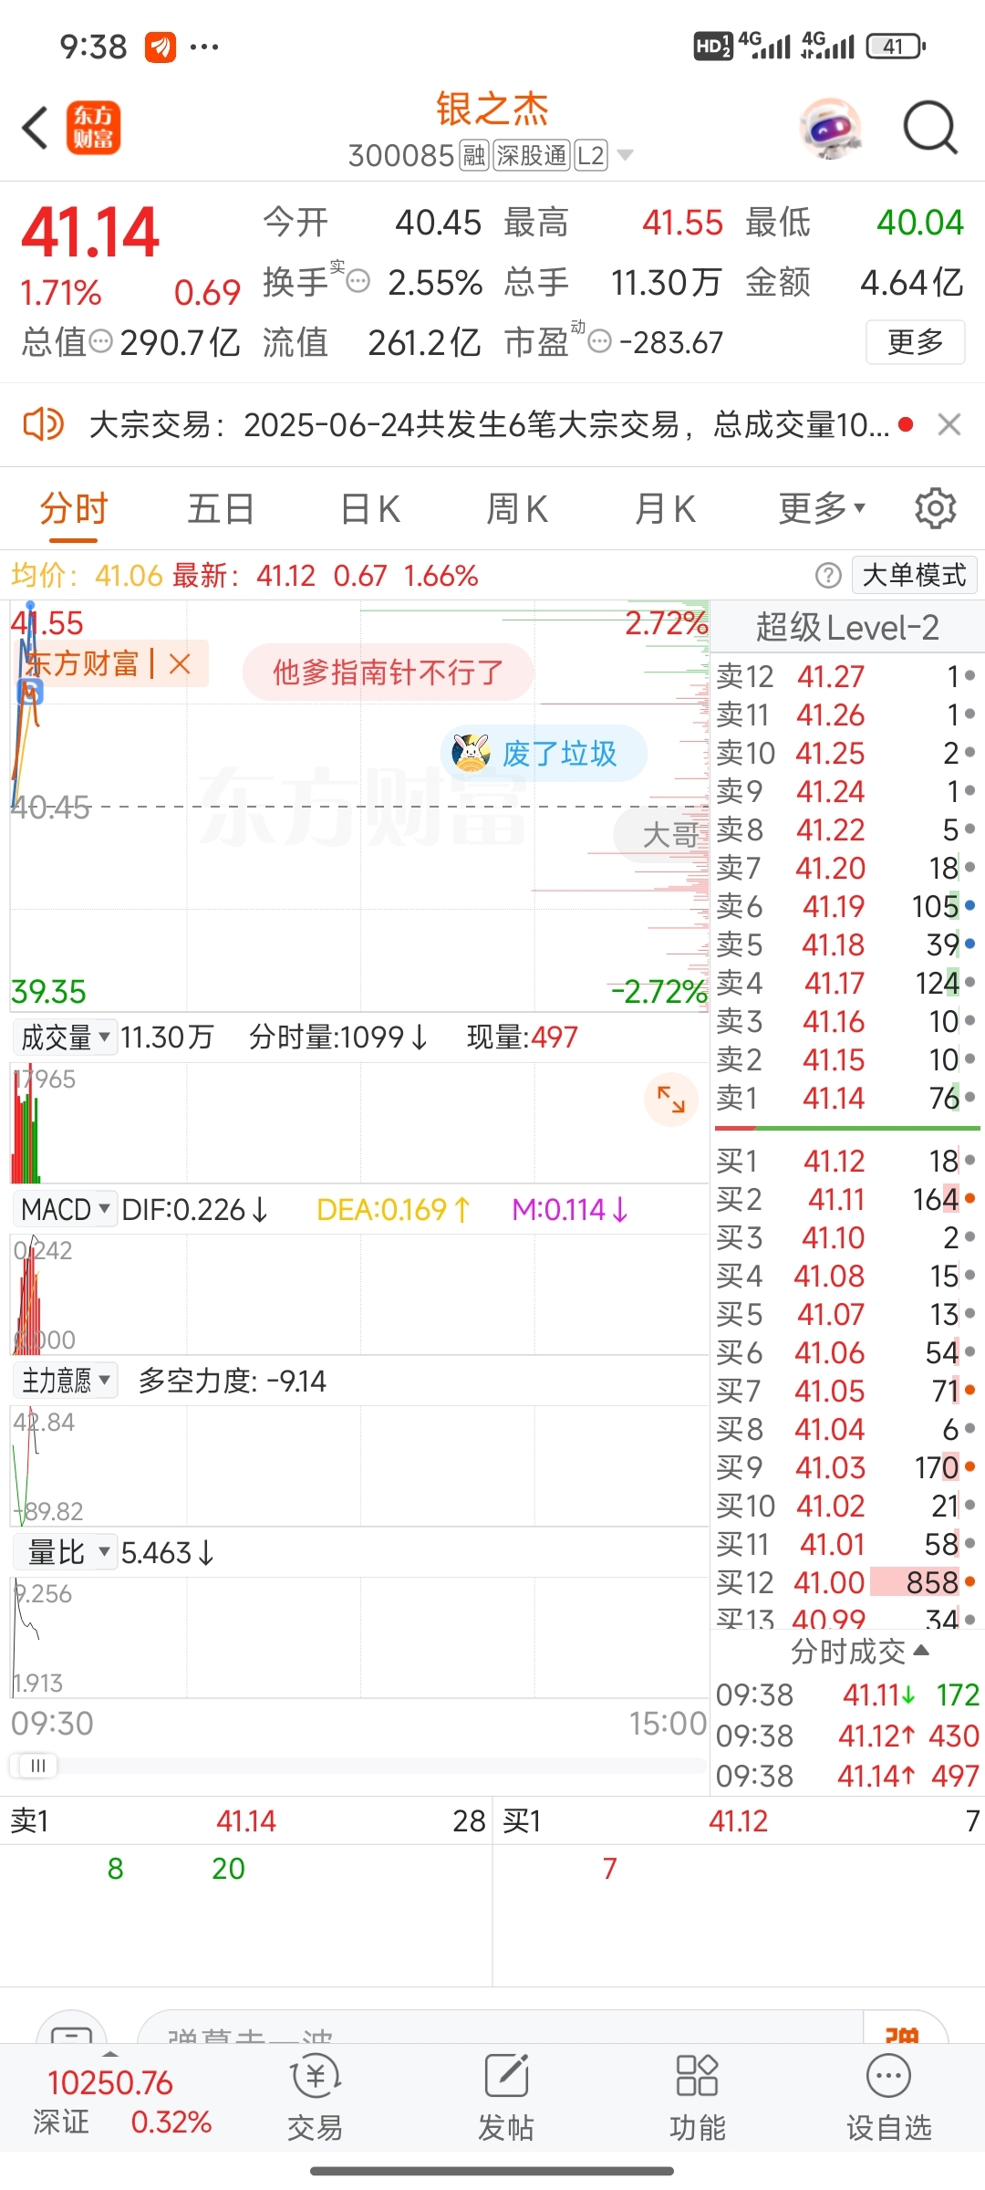Tap 废了垃圾 danmaku comment
Image resolution: width=985 pixels, height=2190 pixels.
(544, 754)
